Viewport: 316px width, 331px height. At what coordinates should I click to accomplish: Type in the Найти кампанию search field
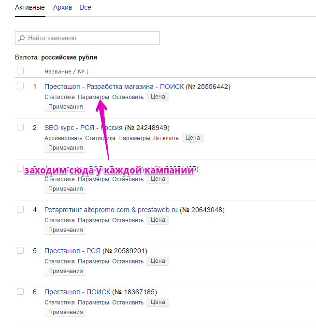[92, 38]
